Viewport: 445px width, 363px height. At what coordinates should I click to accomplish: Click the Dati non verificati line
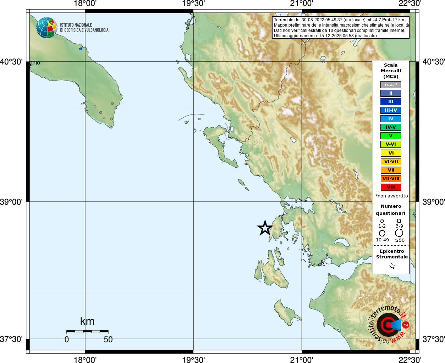[x=339, y=30]
